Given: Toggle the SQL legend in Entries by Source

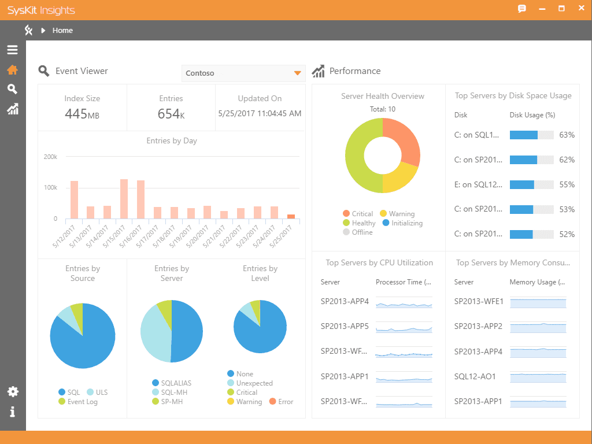Looking at the screenshot, I should click(69, 392).
